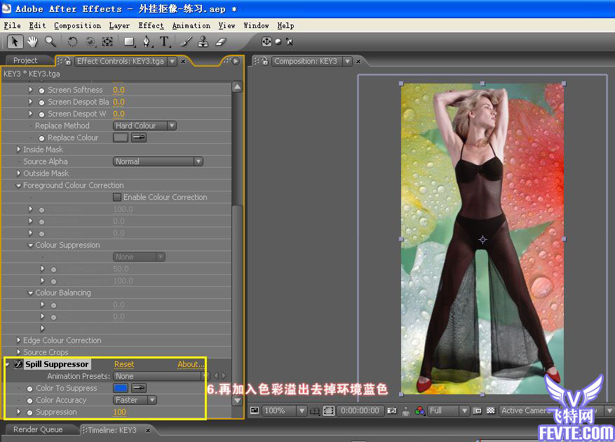
Task: Select the Selection arrow tool
Action: pyautogui.click(x=15, y=41)
